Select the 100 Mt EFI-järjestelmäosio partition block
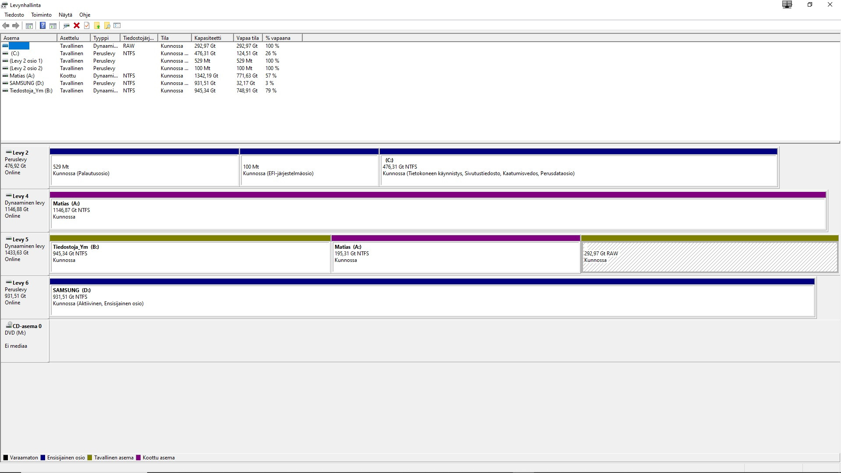Image resolution: width=841 pixels, height=473 pixels. (309, 168)
